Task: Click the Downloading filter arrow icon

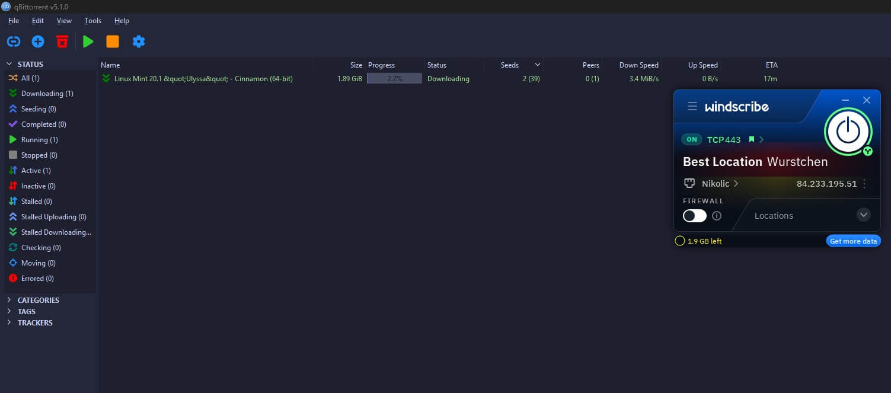Action: [13, 94]
